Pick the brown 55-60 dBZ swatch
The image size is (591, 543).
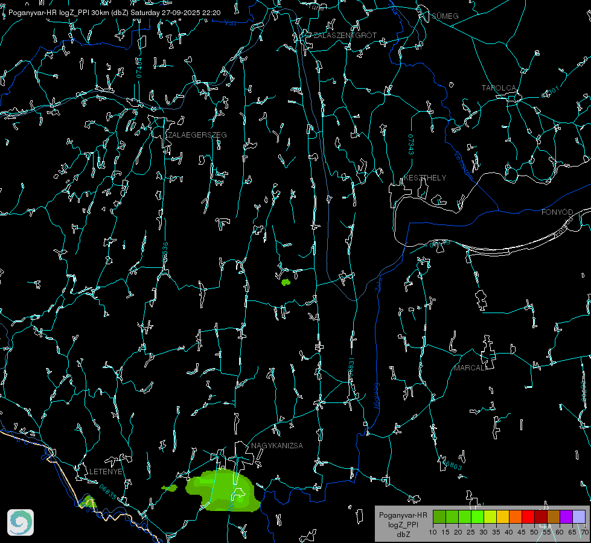554,517
